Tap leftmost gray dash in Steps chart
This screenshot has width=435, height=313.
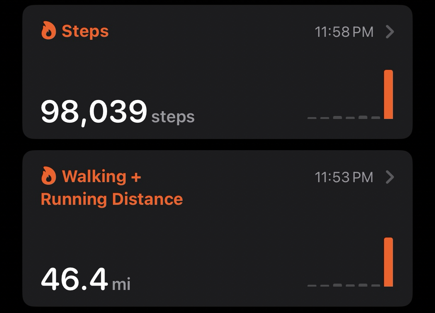[312, 118]
